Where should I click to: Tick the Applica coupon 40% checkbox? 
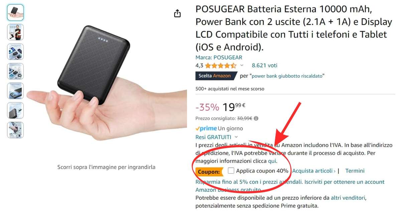point(231,171)
